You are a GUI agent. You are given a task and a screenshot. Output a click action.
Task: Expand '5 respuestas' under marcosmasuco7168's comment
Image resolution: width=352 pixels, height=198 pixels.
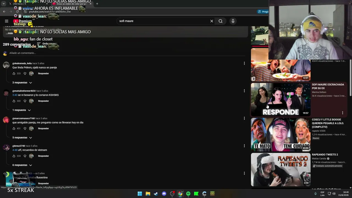(x=22, y=137)
